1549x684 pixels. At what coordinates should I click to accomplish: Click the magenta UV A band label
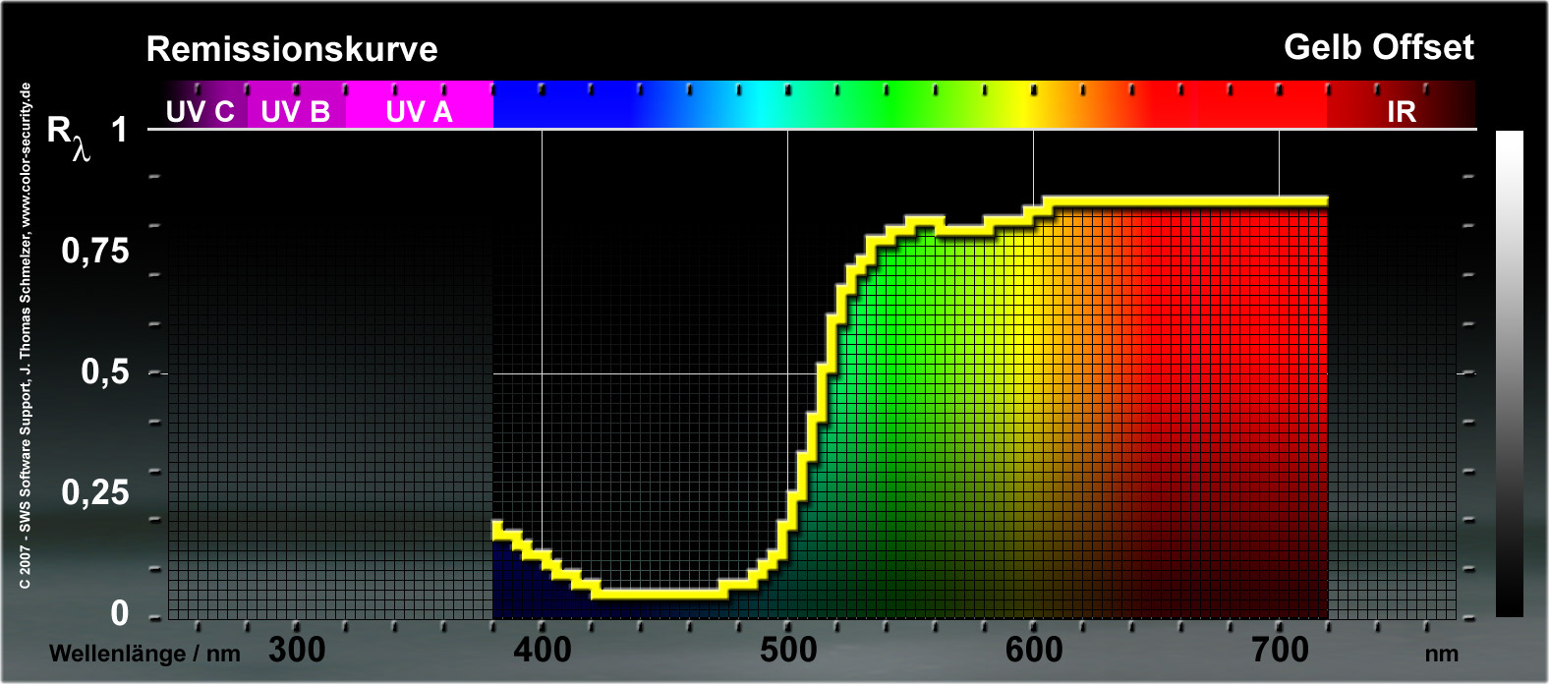coord(420,111)
